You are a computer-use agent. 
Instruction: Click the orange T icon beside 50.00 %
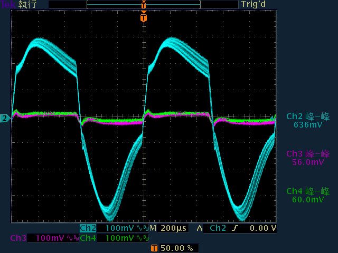pyautogui.click(x=154, y=247)
